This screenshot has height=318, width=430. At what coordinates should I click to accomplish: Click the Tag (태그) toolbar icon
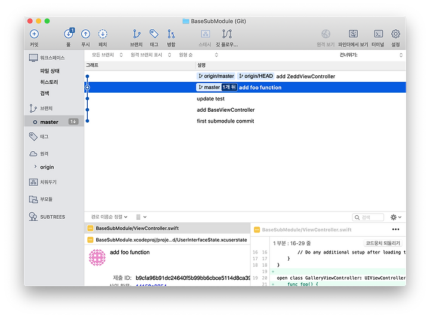(x=154, y=34)
